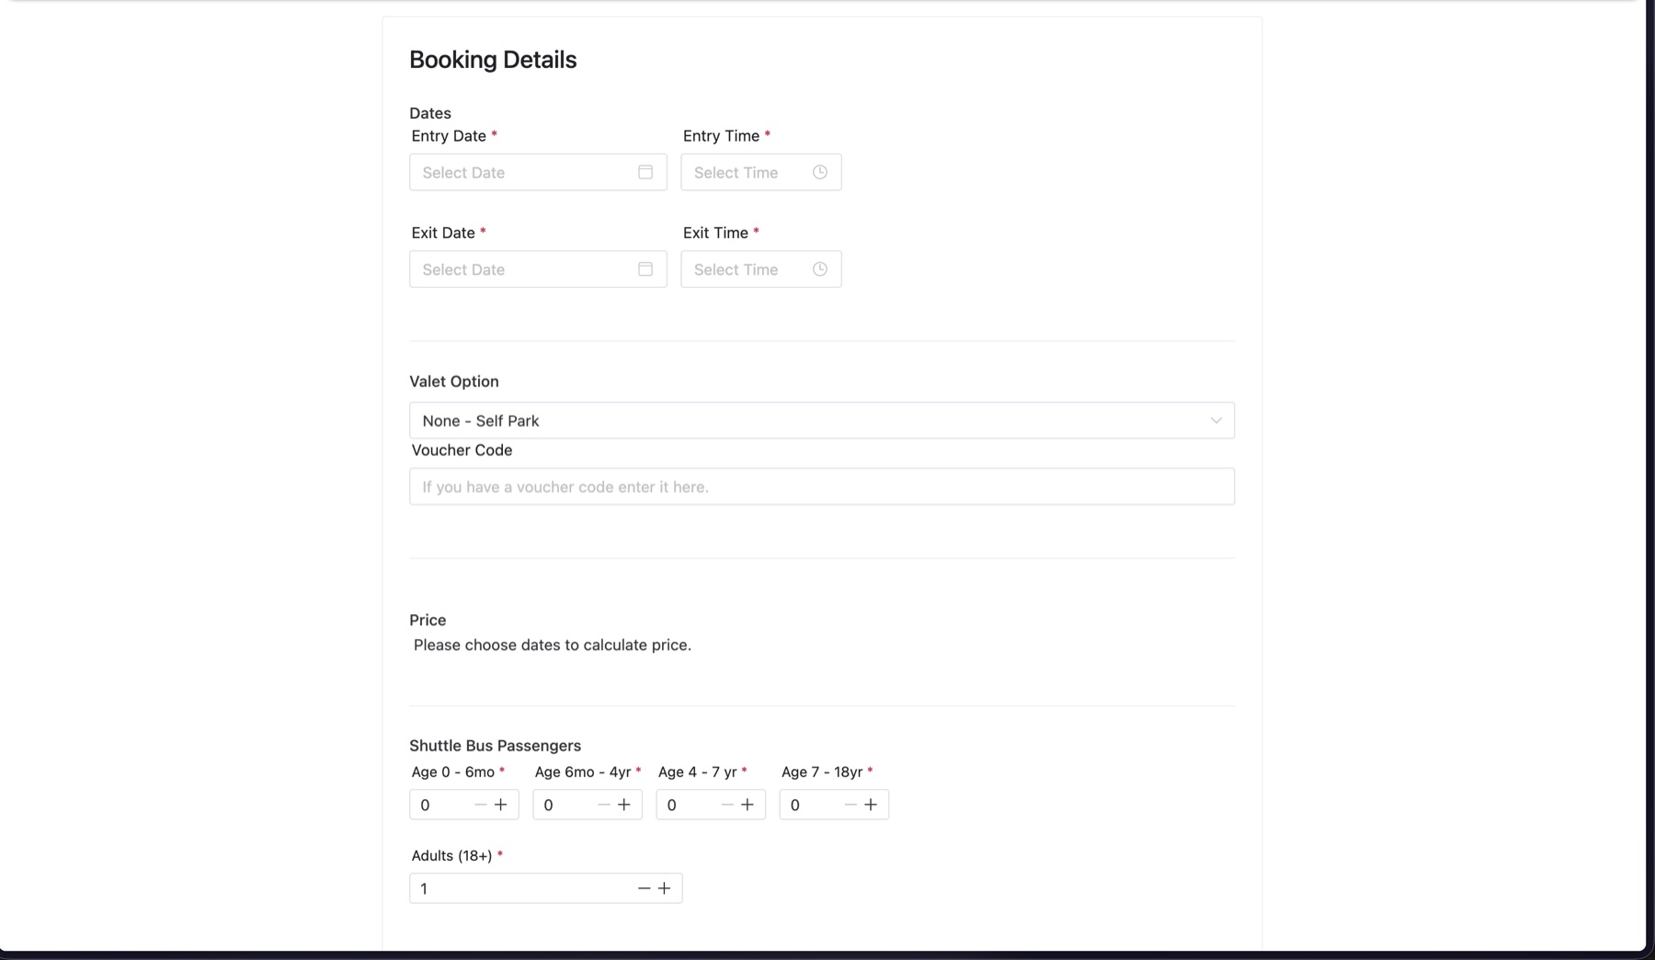Click the Age 7 - 18yr number field
The height and width of the screenshot is (960, 1655).
pyautogui.click(x=834, y=805)
